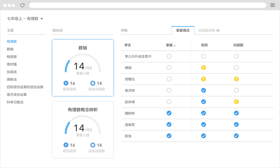Click the empty 掌握 circle for 赵依峰
The width and height of the screenshot is (280, 168).
pos(169,102)
